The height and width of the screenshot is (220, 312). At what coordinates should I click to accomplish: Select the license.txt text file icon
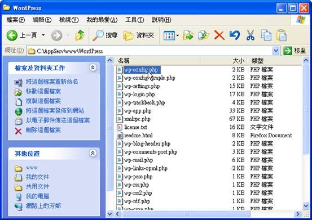120,127
